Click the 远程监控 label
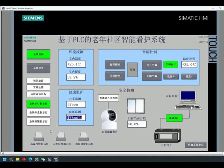Viewport: 224px width, 168px height. (x=172, y=96)
